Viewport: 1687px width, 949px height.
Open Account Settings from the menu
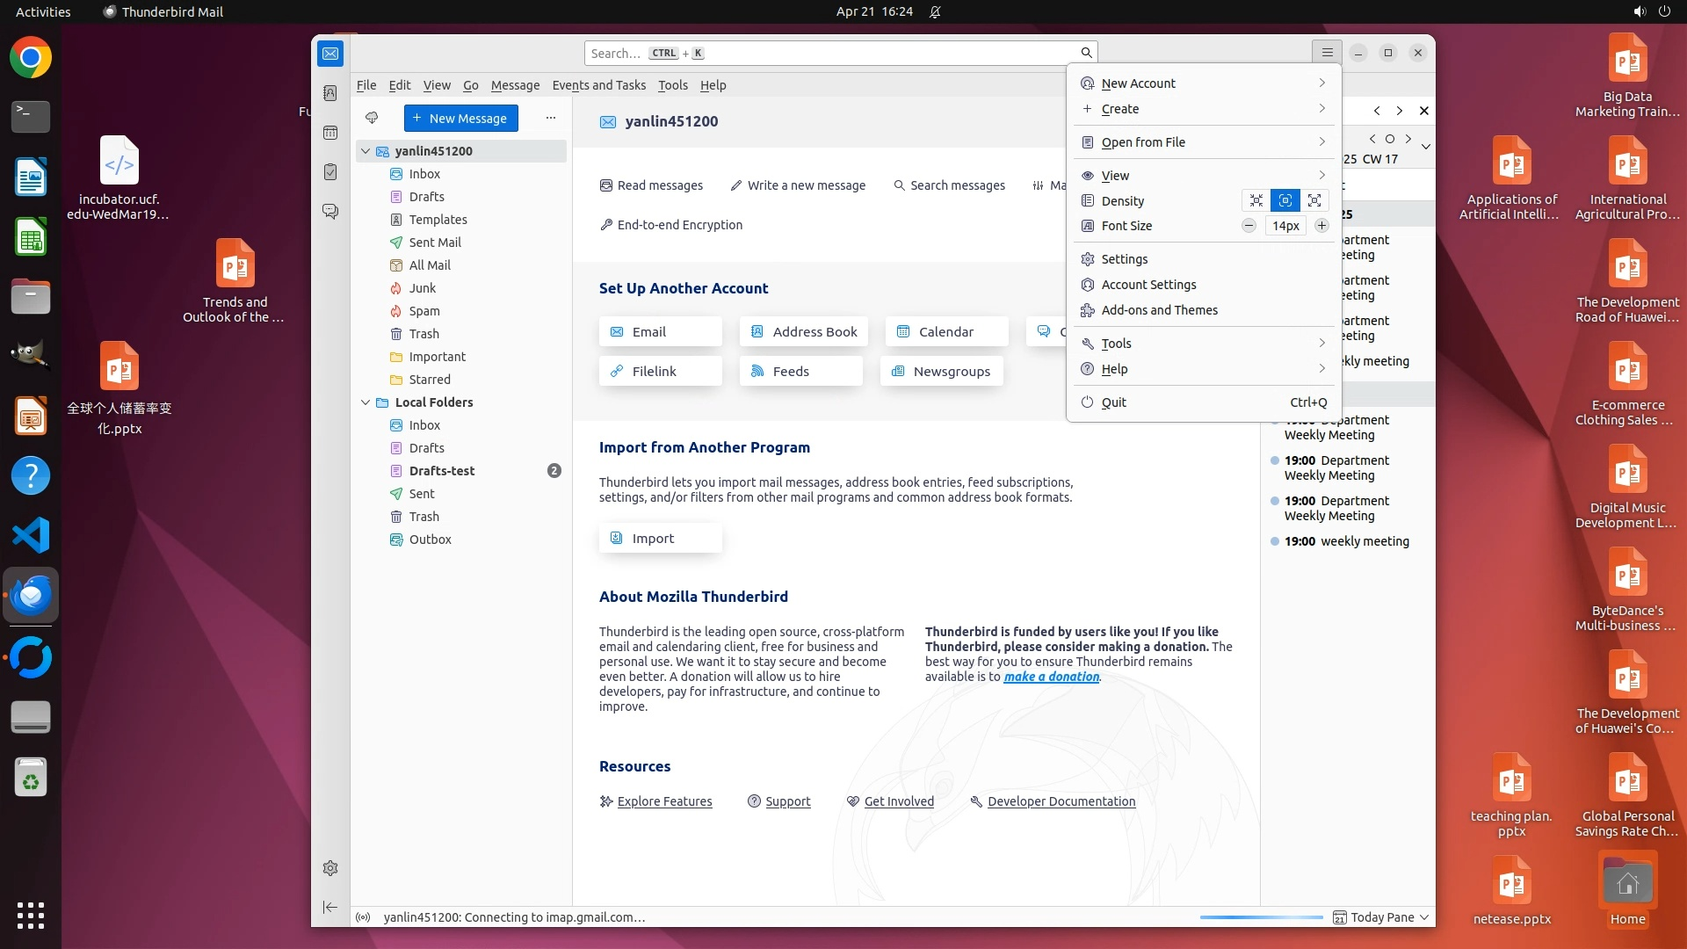[x=1148, y=285]
